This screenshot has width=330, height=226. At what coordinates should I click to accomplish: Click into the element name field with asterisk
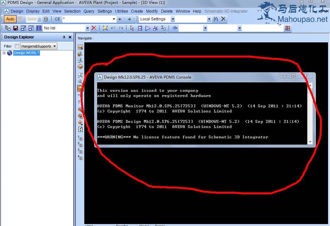click(x=87, y=19)
